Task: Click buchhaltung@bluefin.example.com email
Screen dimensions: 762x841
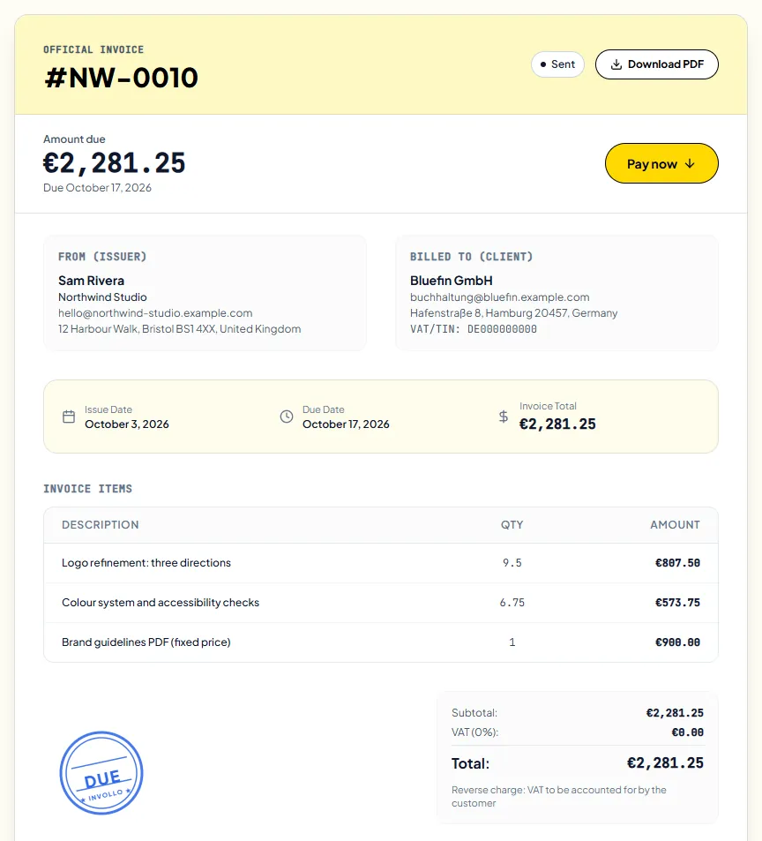Action: (x=499, y=297)
